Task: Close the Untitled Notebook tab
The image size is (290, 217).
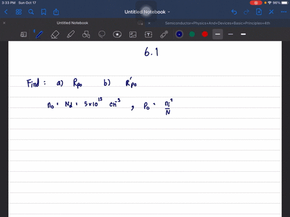Action: click(x=4, y=23)
